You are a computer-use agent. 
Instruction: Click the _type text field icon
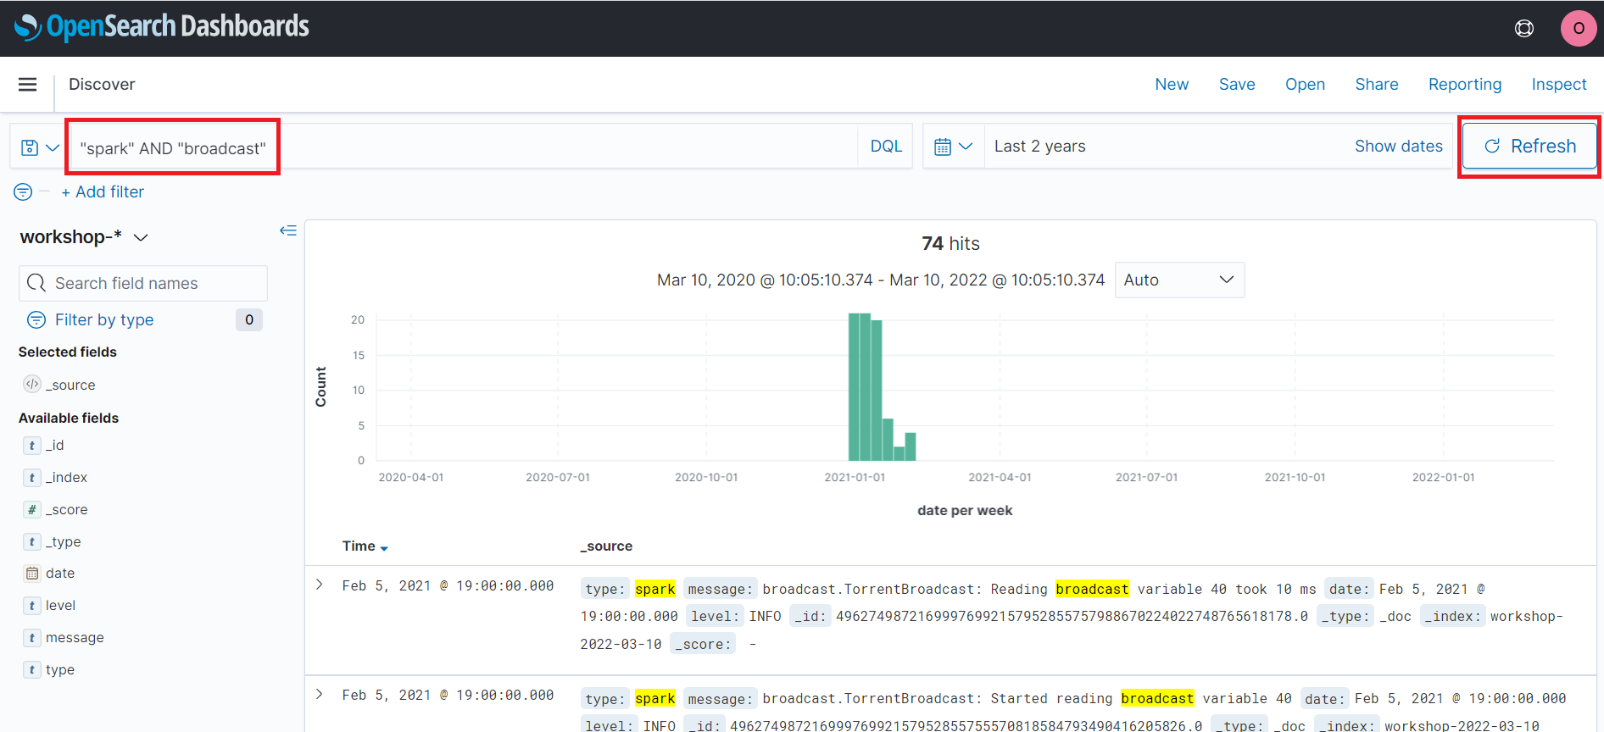(x=32, y=542)
